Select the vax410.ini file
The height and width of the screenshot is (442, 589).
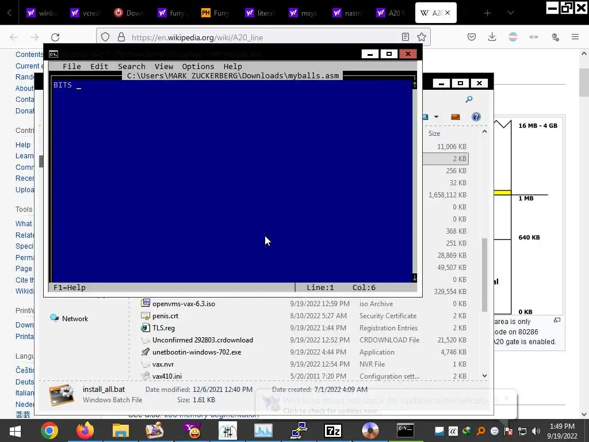pyautogui.click(x=167, y=376)
